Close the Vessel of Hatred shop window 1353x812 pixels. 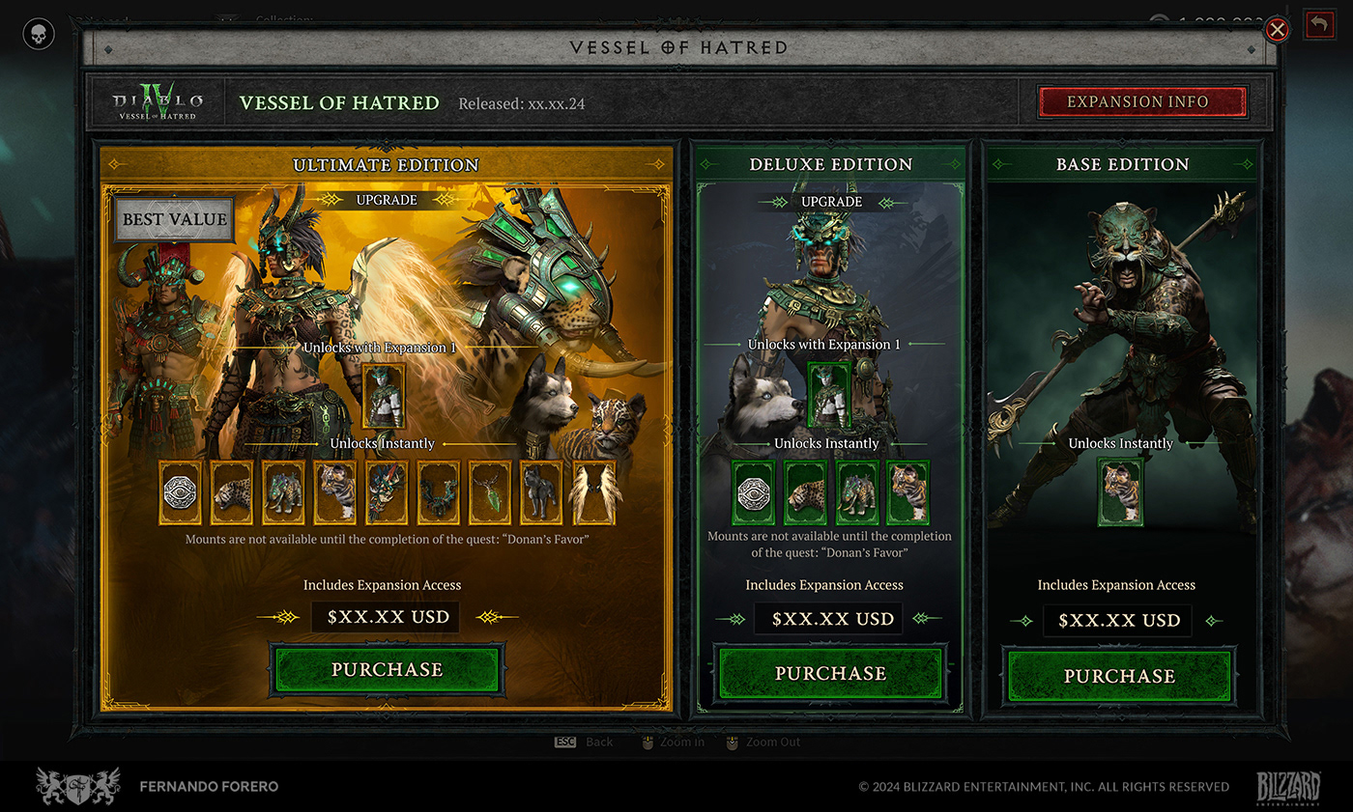(1278, 30)
